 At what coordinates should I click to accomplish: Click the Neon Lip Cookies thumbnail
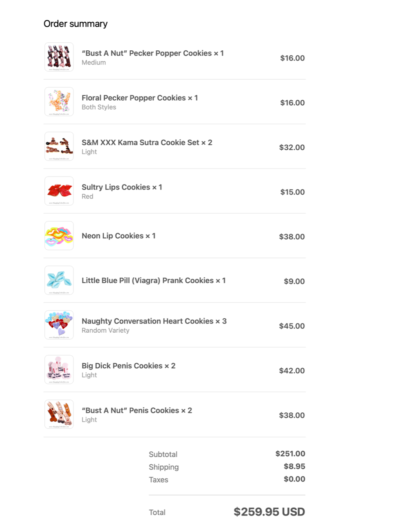(x=59, y=236)
